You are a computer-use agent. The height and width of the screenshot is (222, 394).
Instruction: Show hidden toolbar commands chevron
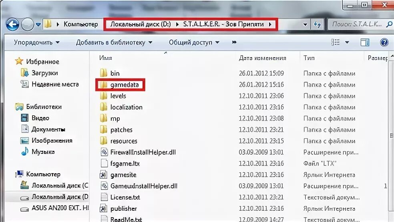pos(234,42)
